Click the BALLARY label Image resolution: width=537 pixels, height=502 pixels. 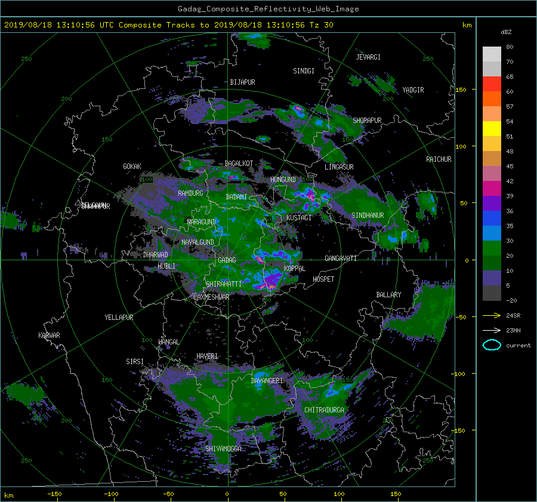tap(388, 295)
